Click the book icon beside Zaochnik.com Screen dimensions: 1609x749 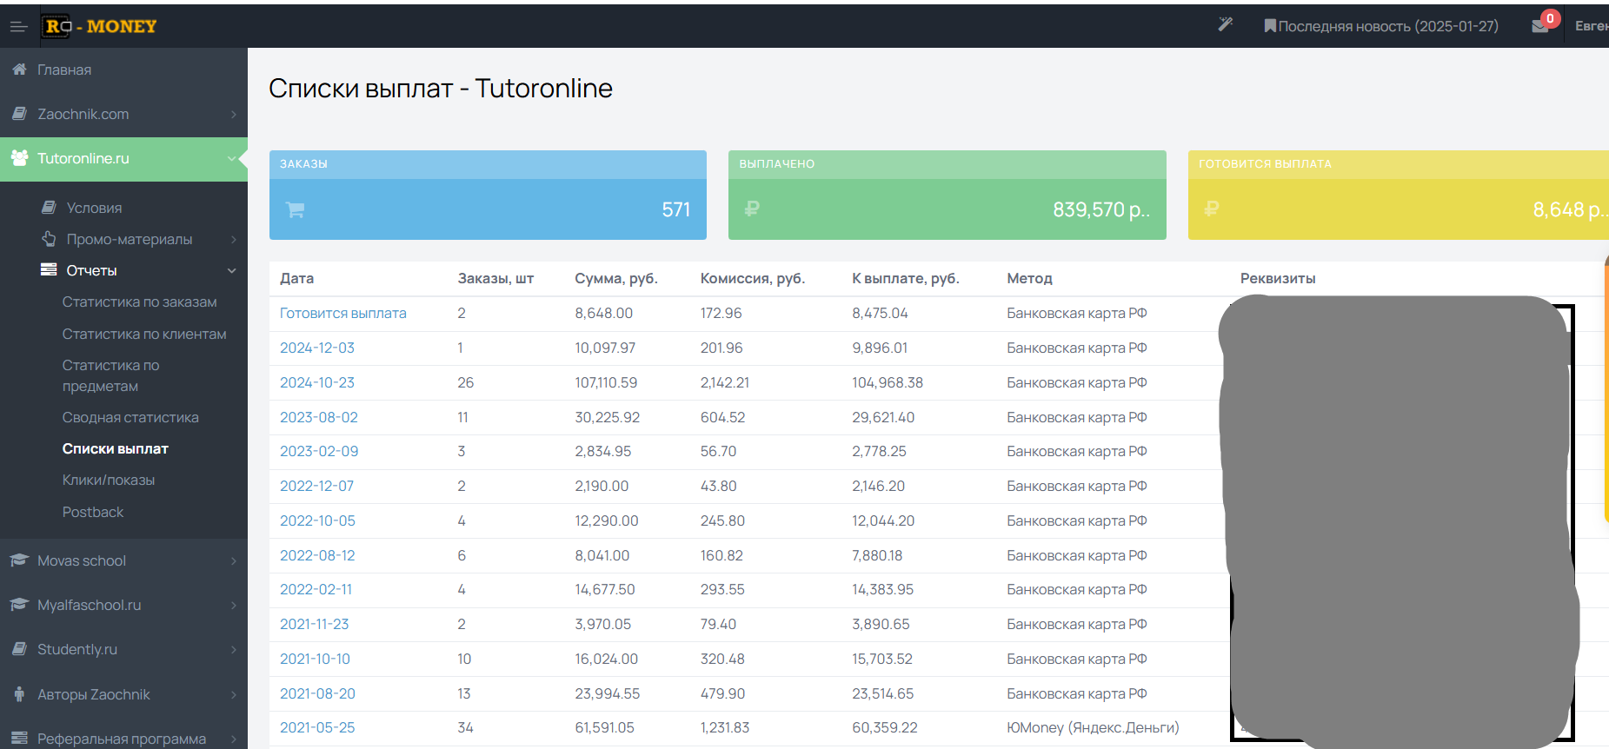pyautogui.click(x=19, y=114)
